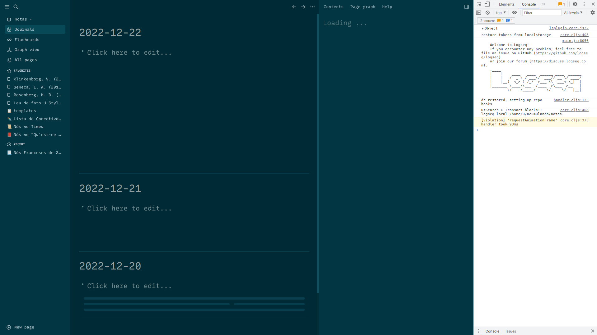Open Graph view from the sidebar

[27, 49]
